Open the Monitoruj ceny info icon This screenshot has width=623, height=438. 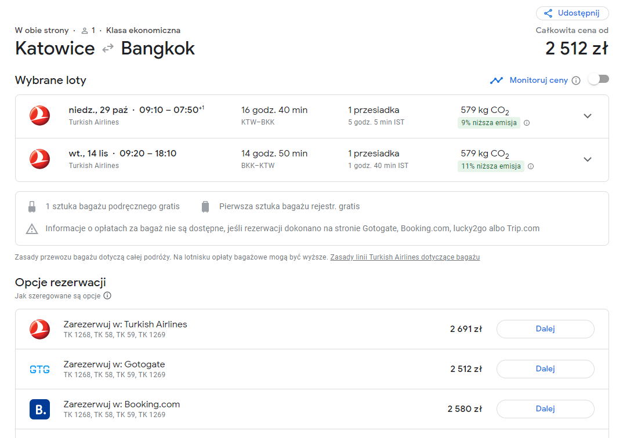[575, 81]
